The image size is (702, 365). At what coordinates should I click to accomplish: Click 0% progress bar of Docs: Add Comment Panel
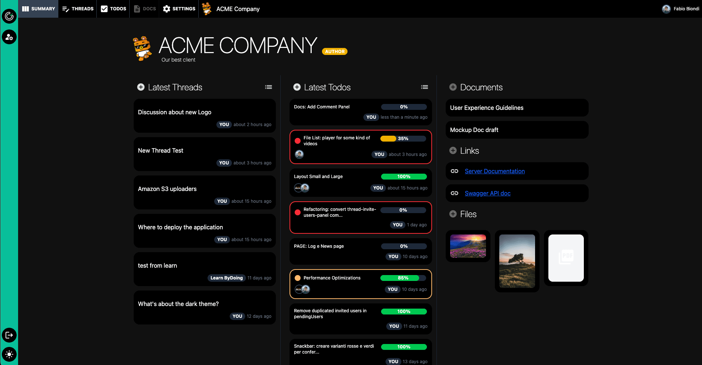(x=404, y=107)
